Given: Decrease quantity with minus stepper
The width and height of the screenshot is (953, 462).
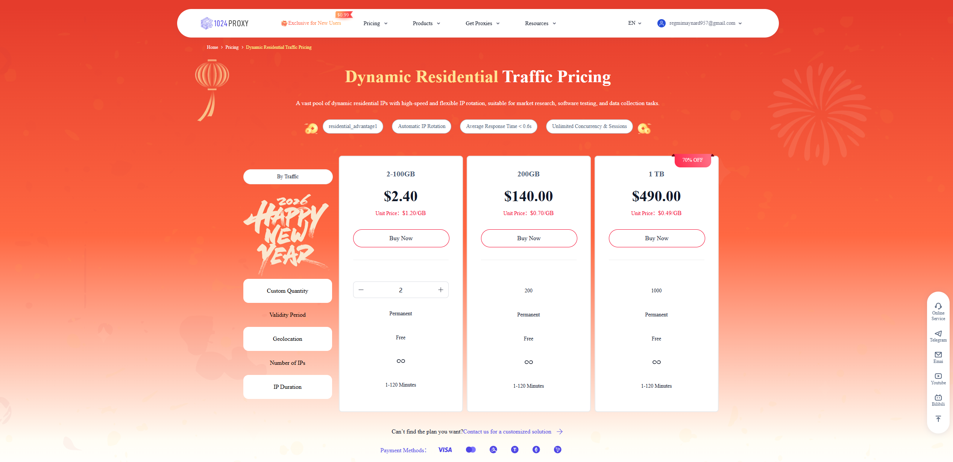Looking at the screenshot, I should point(361,290).
